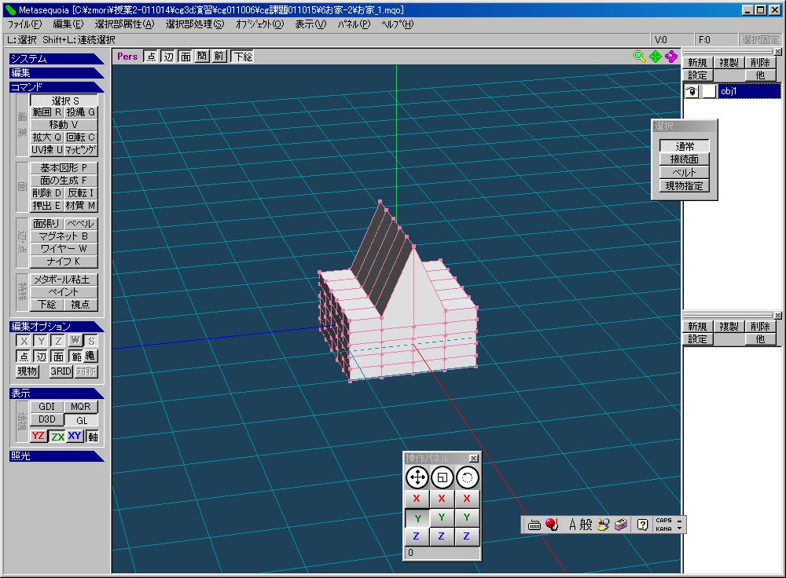Collapse the 編集オプション panel header

(x=56, y=327)
